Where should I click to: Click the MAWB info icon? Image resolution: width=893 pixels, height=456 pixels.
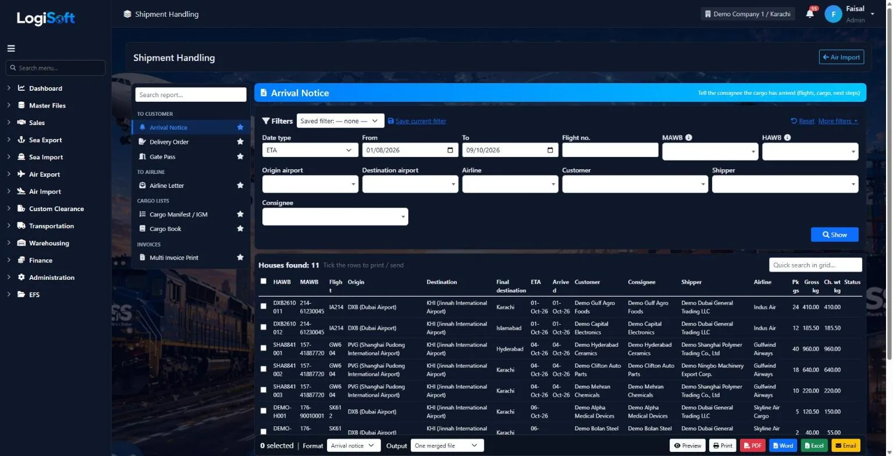689,138
